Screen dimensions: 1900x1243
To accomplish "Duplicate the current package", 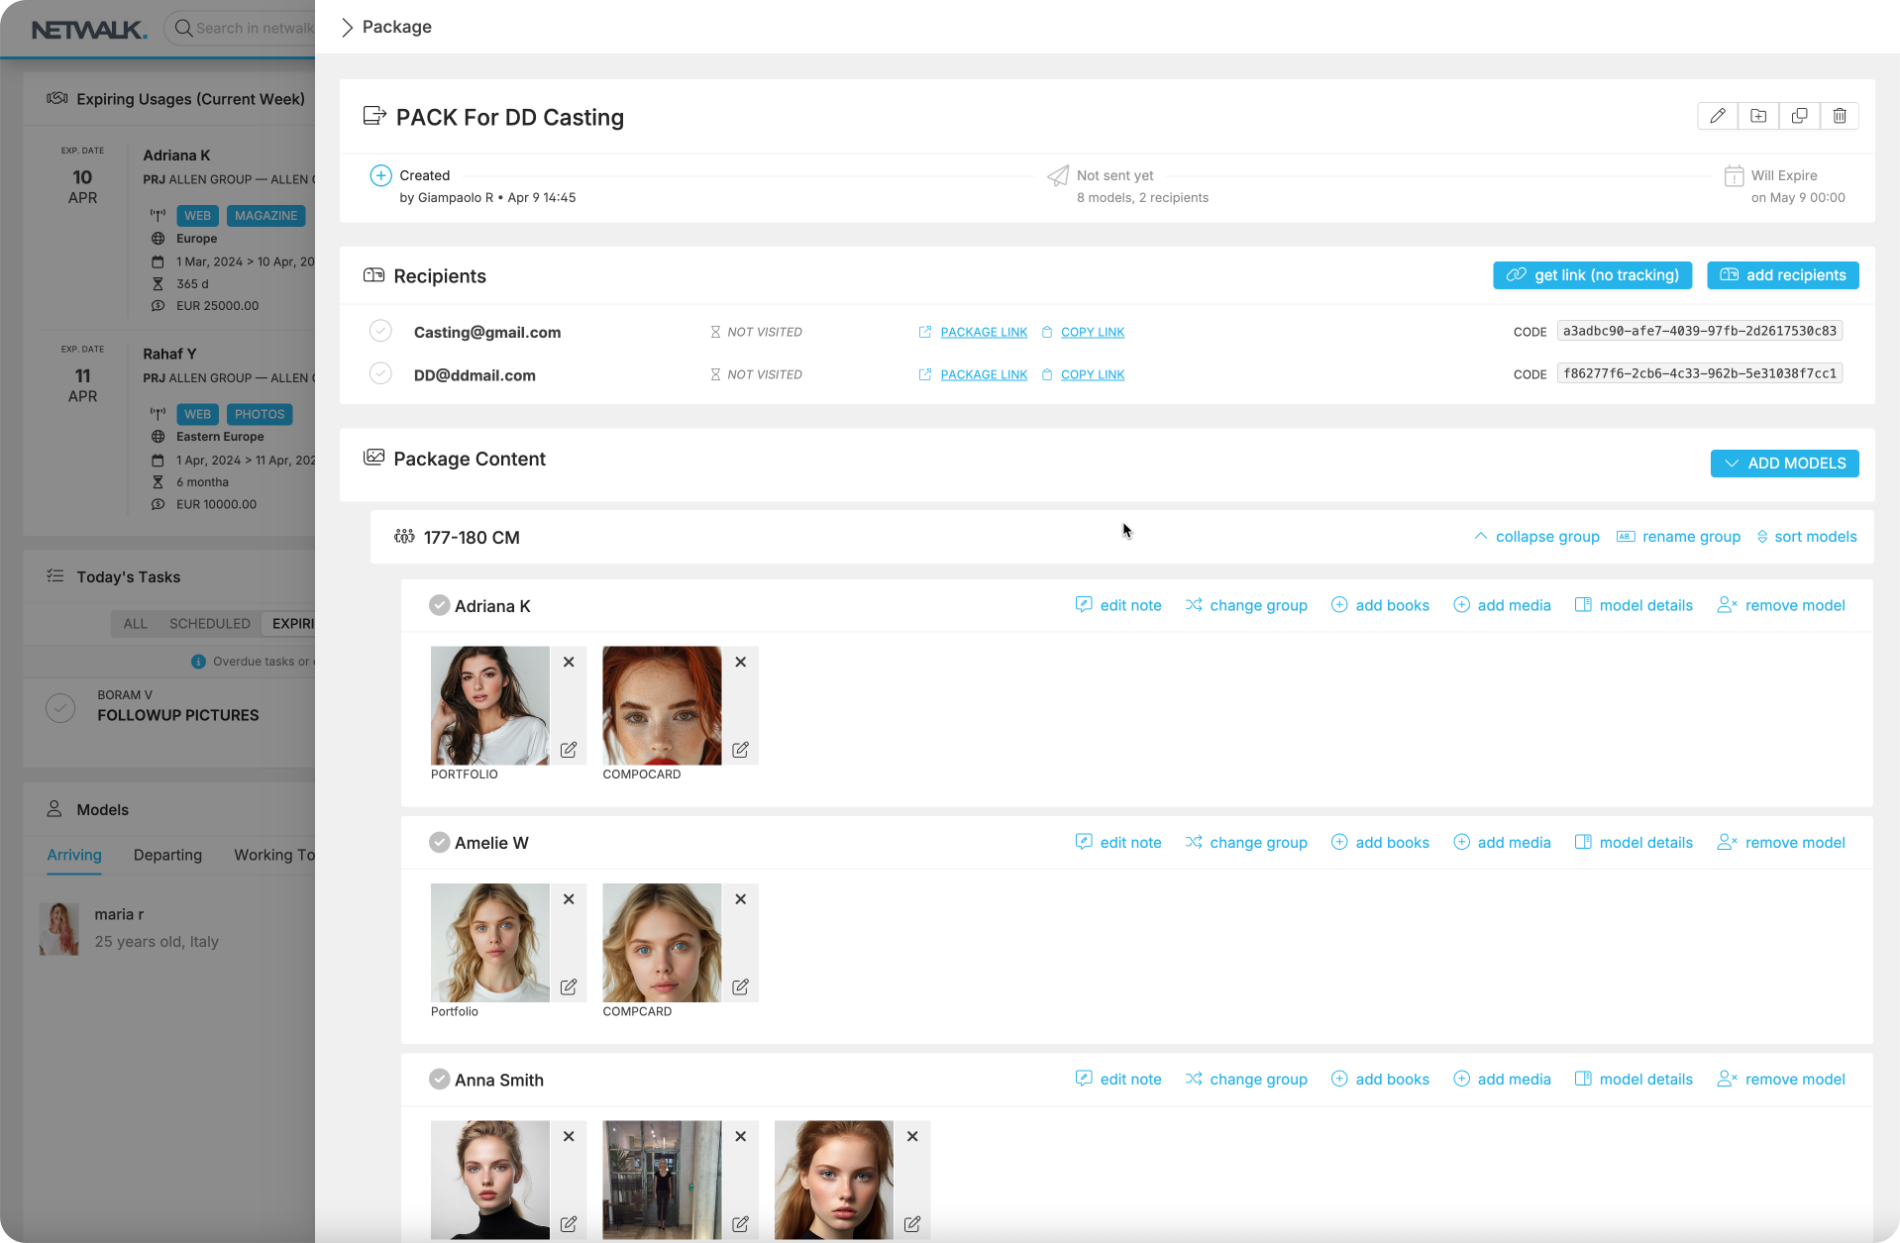I will pos(1799,116).
